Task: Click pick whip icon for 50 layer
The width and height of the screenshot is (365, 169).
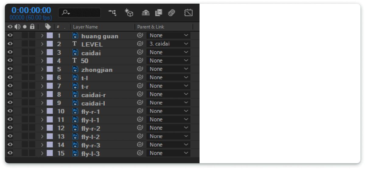Action: click(x=140, y=61)
